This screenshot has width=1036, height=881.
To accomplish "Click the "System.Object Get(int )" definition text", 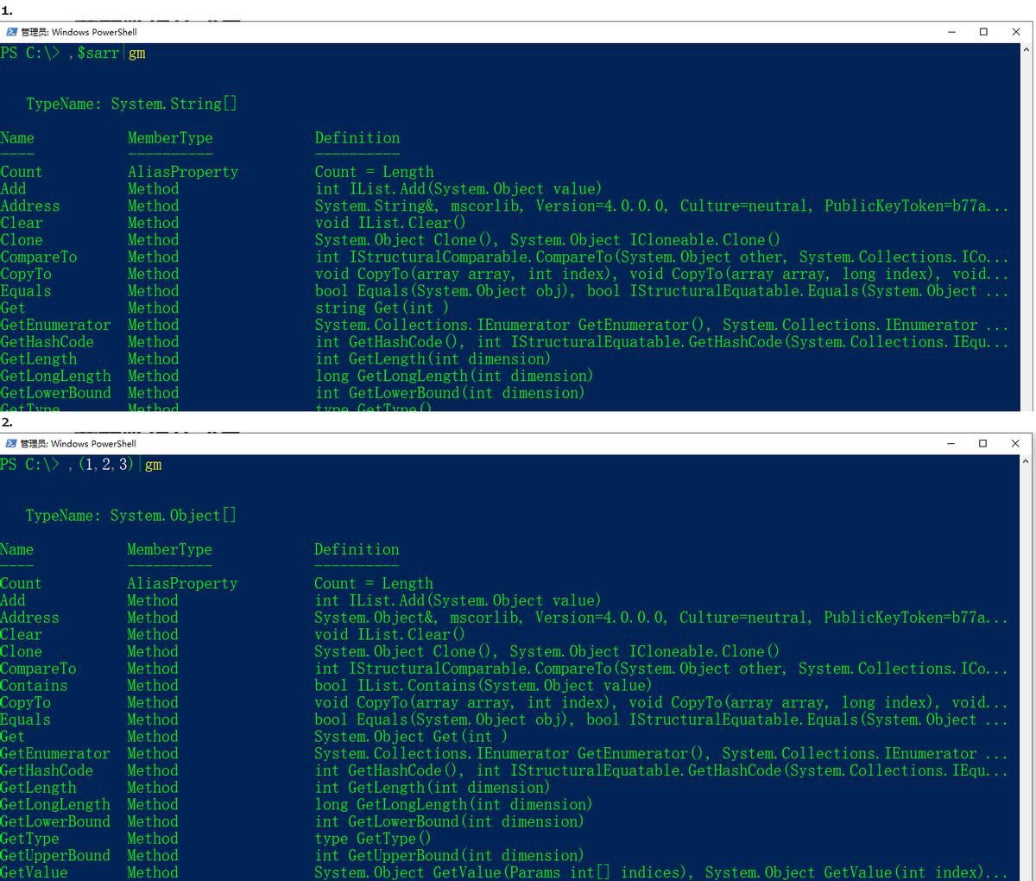I will pos(410,737).
